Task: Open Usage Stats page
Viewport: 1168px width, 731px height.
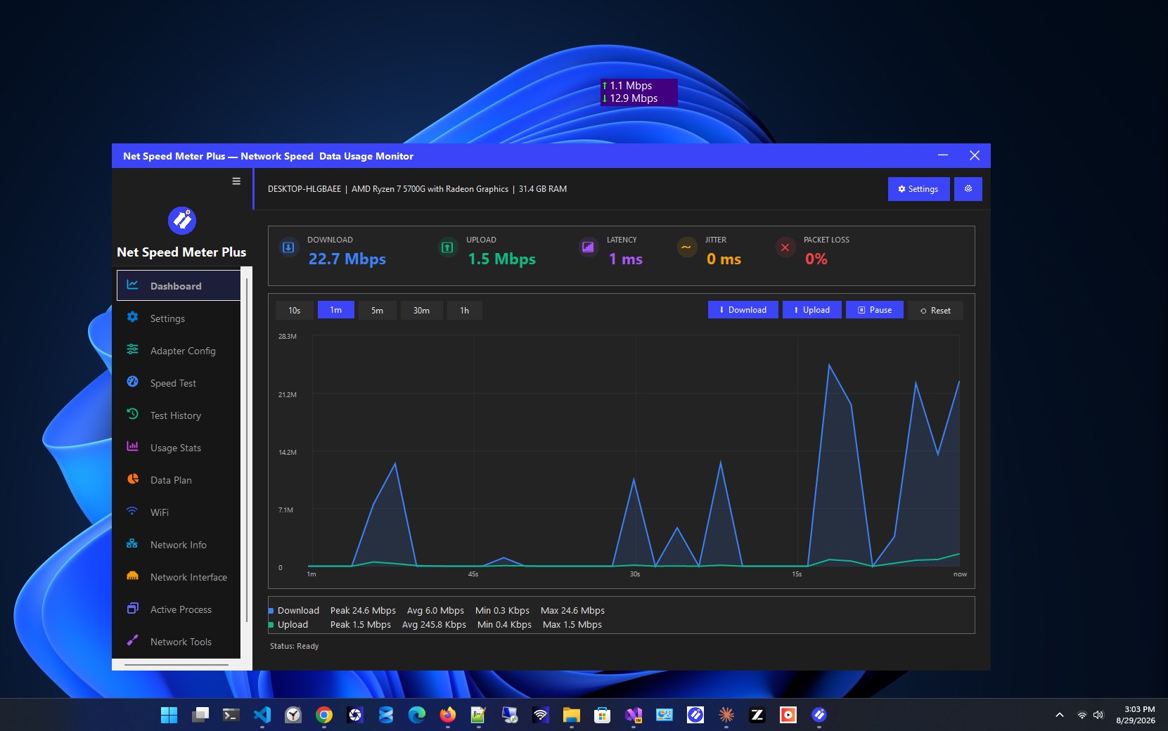Action: click(x=179, y=448)
